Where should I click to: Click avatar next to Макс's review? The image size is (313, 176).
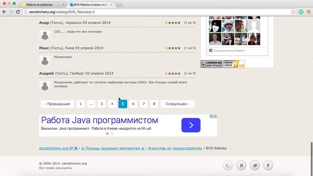(45, 61)
